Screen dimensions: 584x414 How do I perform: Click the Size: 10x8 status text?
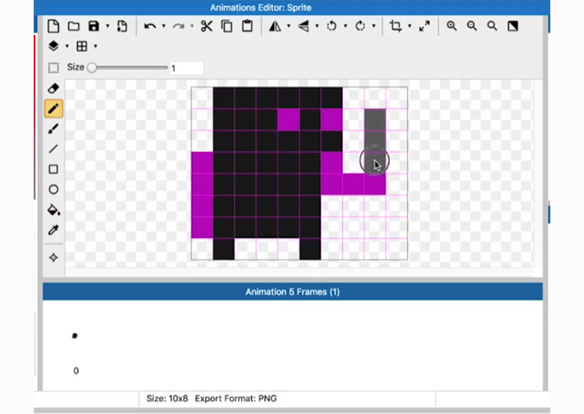[167, 399]
